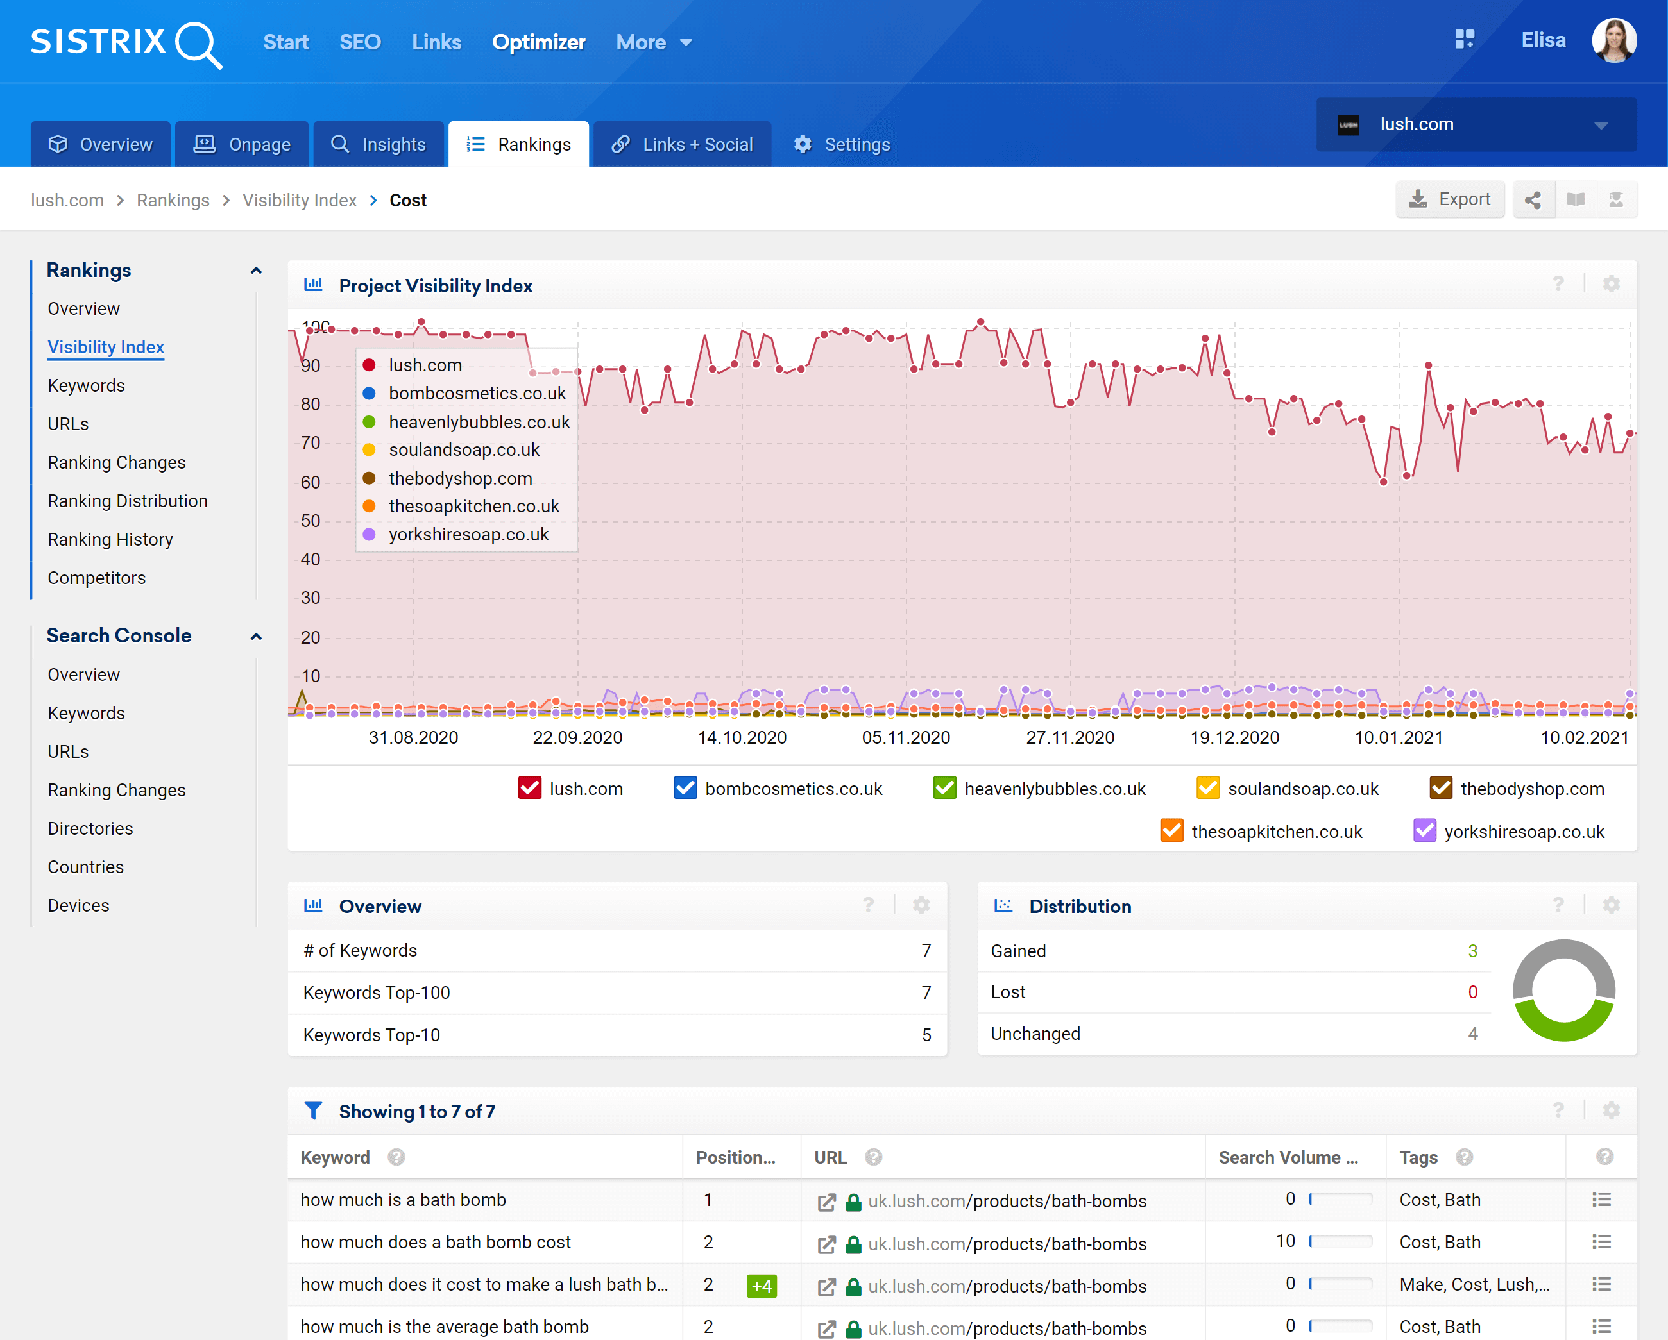Open Project Visibility Index help icon
This screenshot has height=1340, width=1668.
[1558, 285]
